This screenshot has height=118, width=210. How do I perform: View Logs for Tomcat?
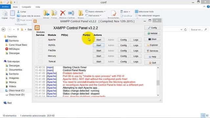pyautogui.click(x=136, y=62)
